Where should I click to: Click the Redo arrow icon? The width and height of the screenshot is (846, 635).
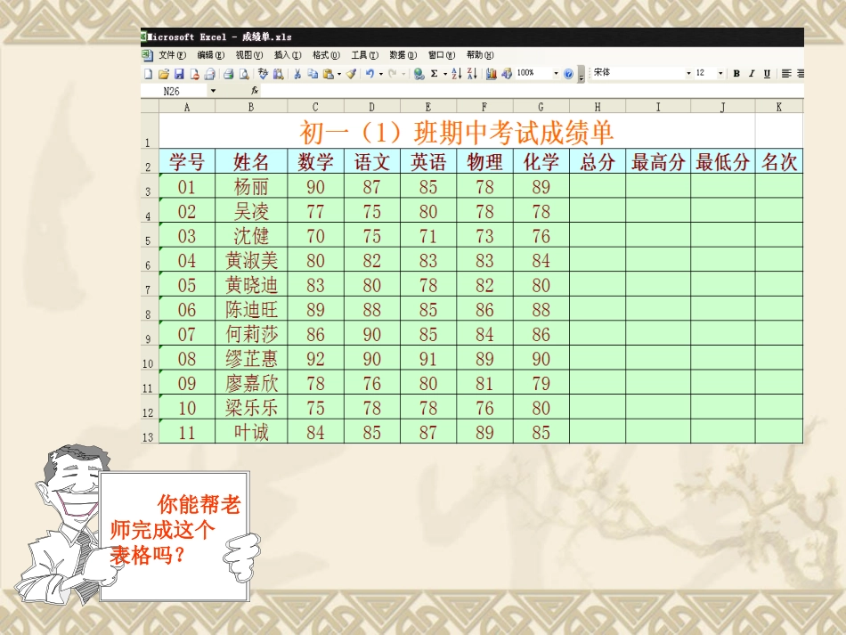(x=393, y=74)
